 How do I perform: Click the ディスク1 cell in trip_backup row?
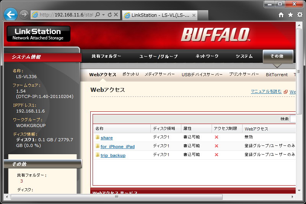click(161, 155)
